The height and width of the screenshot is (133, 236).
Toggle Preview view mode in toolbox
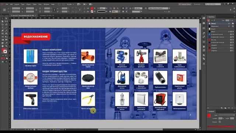6,62
